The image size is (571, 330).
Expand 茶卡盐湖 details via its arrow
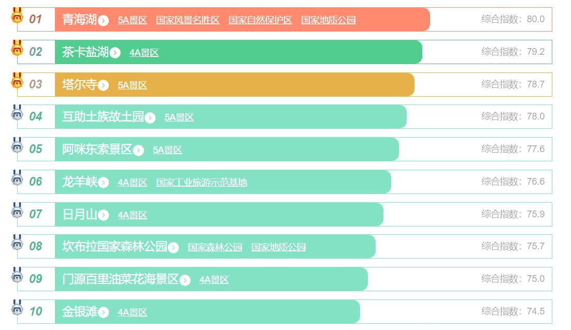coord(115,53)
